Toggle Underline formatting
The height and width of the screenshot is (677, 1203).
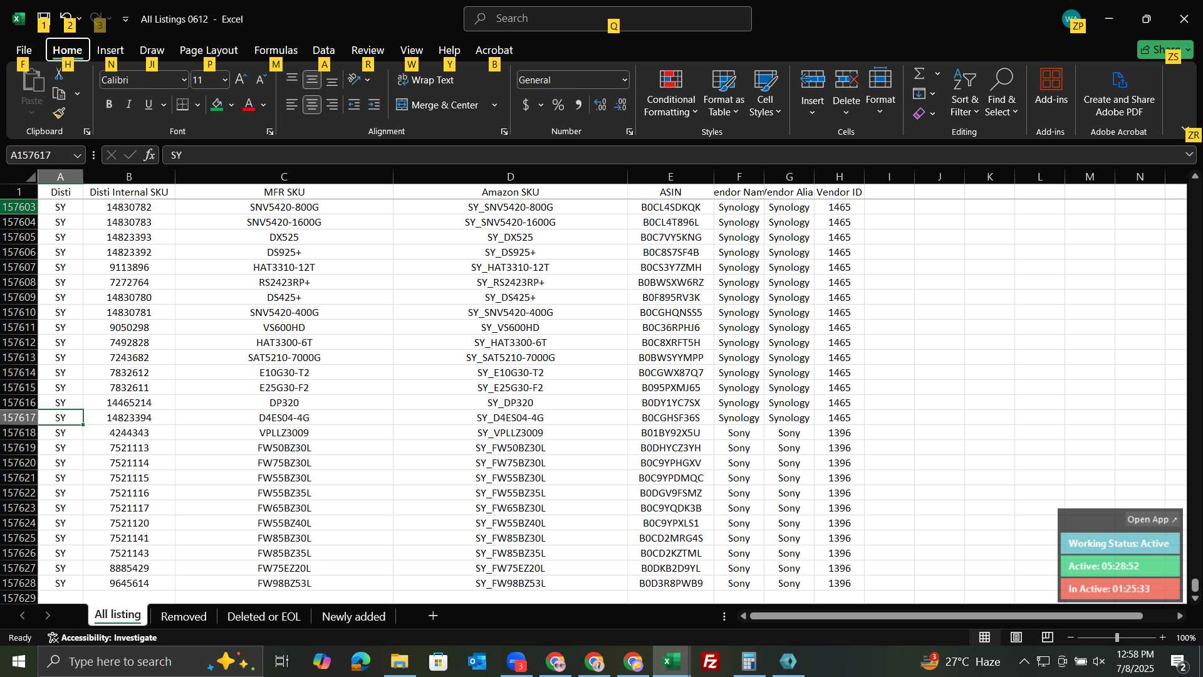(148, 105)
